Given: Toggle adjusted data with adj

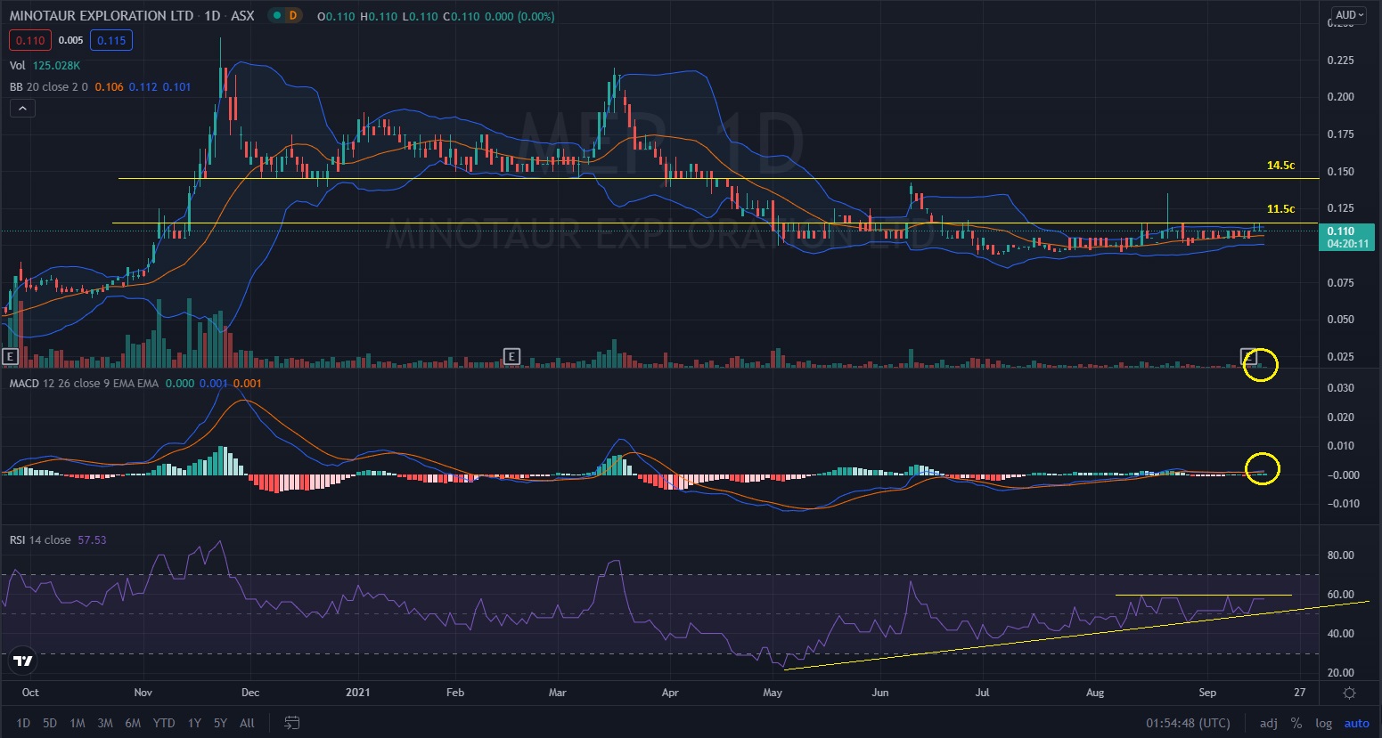Looking at the screenshot, I should click(x=1268, y=723).
